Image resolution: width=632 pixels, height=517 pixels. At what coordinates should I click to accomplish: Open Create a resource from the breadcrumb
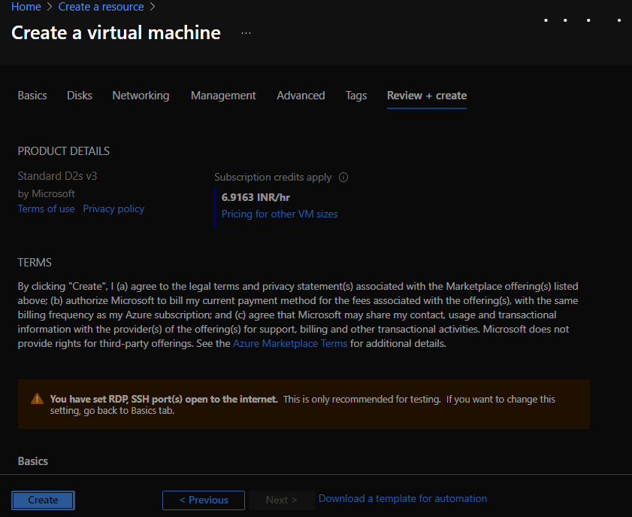pyautogui.click(x=101, y=7)
